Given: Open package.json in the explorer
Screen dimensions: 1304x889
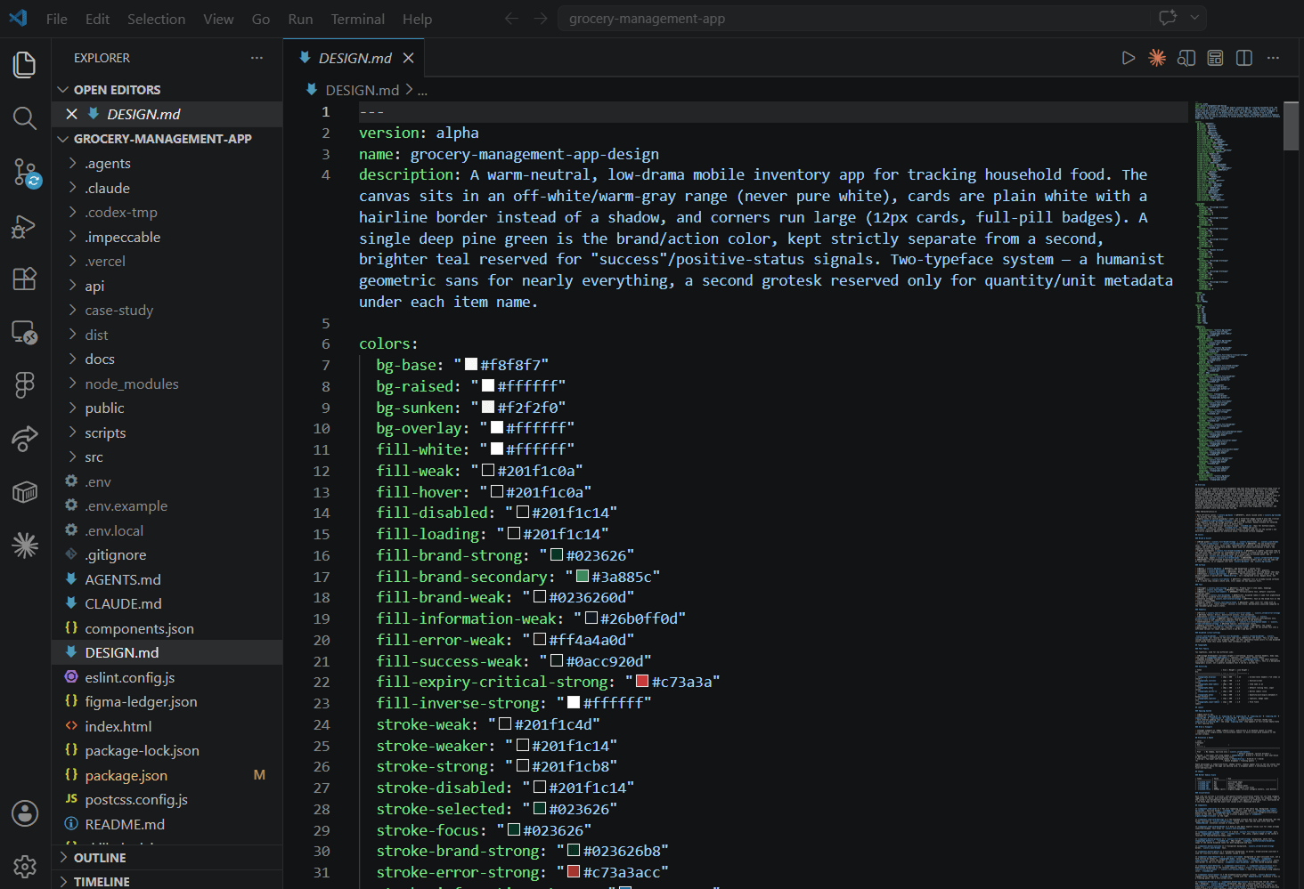Looking at the screenshot, I should point(126,776).
